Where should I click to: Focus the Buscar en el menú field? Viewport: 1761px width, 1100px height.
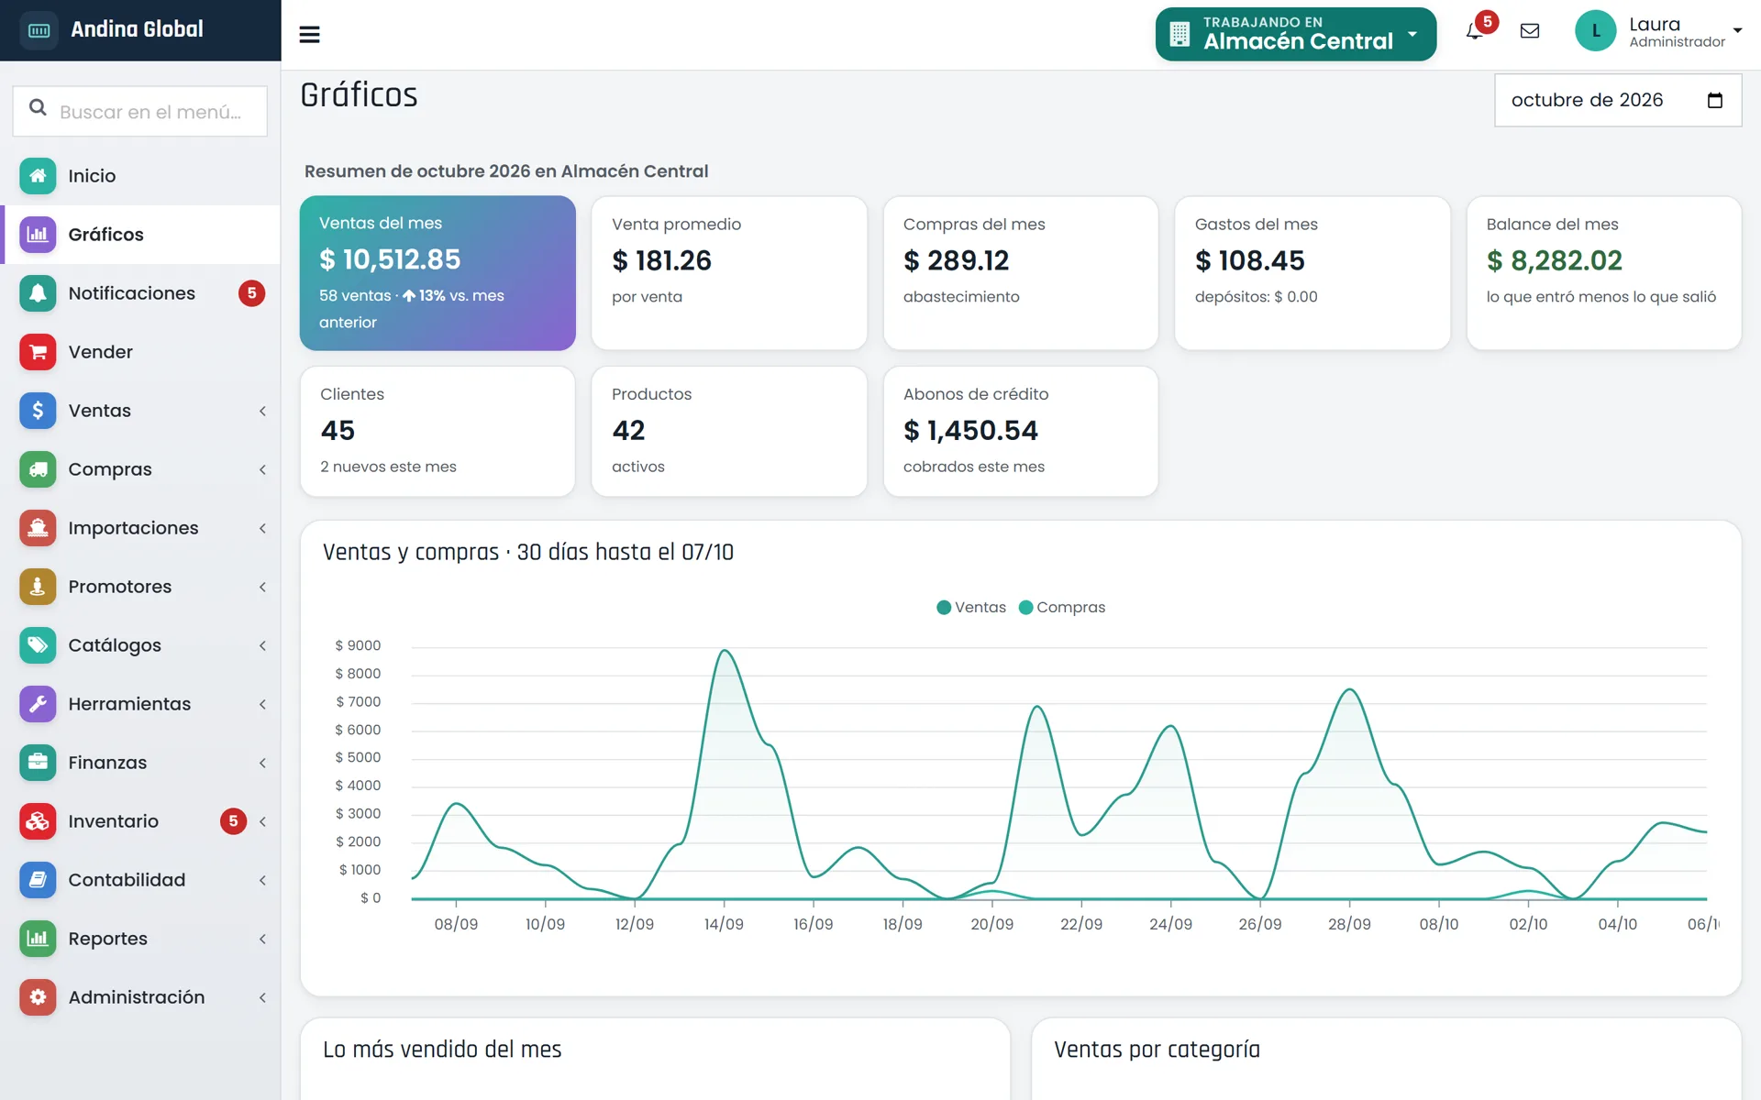[x=140, y=111]
